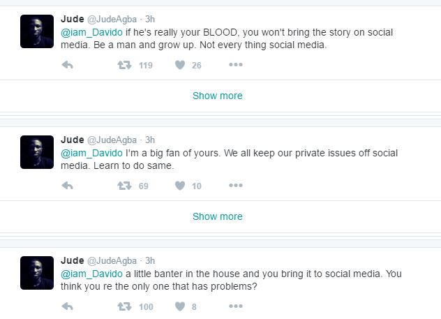
Task: Like the tweet with 10 likes
Action: [179, 186]
